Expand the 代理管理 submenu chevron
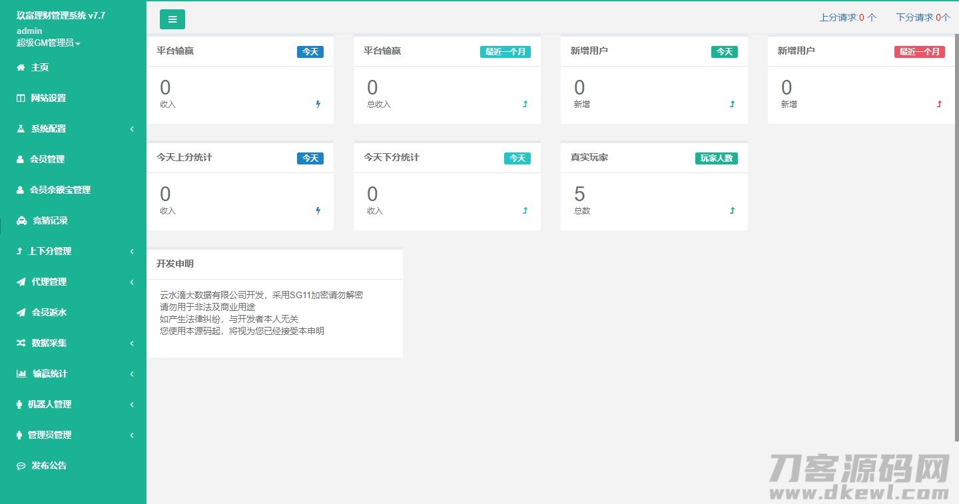This screenshot has width=959, height=504. 132,282
